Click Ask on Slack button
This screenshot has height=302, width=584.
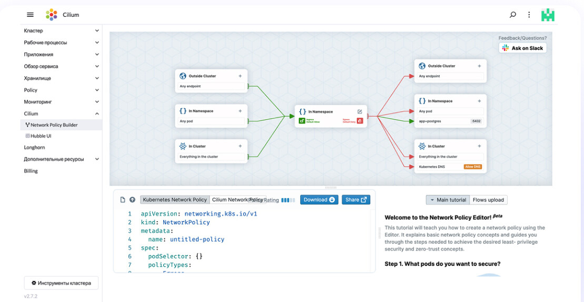point(522,48)
